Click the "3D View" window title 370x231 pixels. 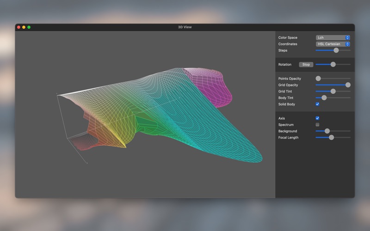click(x=185, y=27)
